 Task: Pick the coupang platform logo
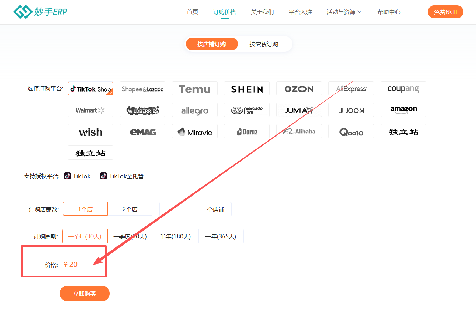tap(403, 89)
